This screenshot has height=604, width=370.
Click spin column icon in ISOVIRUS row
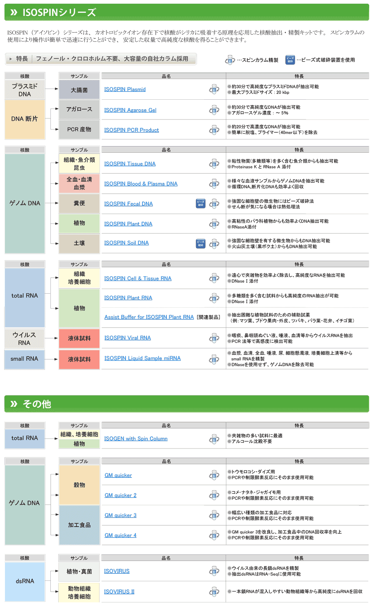[x=214, y=571]
